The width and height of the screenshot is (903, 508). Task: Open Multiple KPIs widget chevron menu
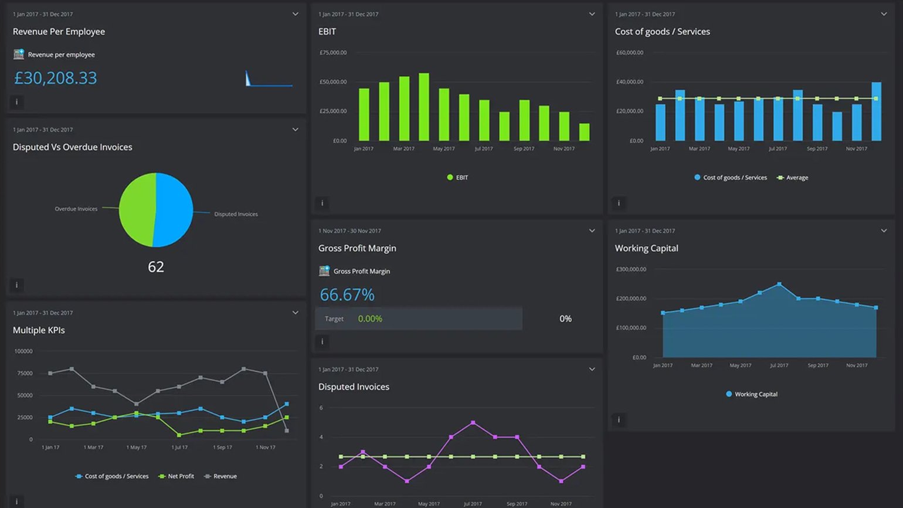[x=296, y=313]
